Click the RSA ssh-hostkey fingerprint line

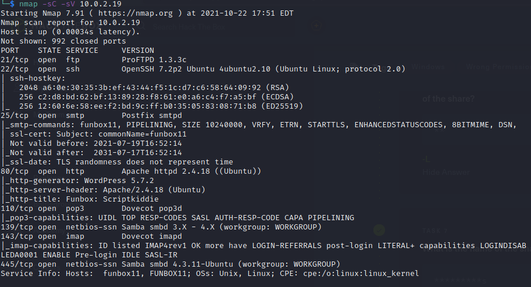coord(154,87)
